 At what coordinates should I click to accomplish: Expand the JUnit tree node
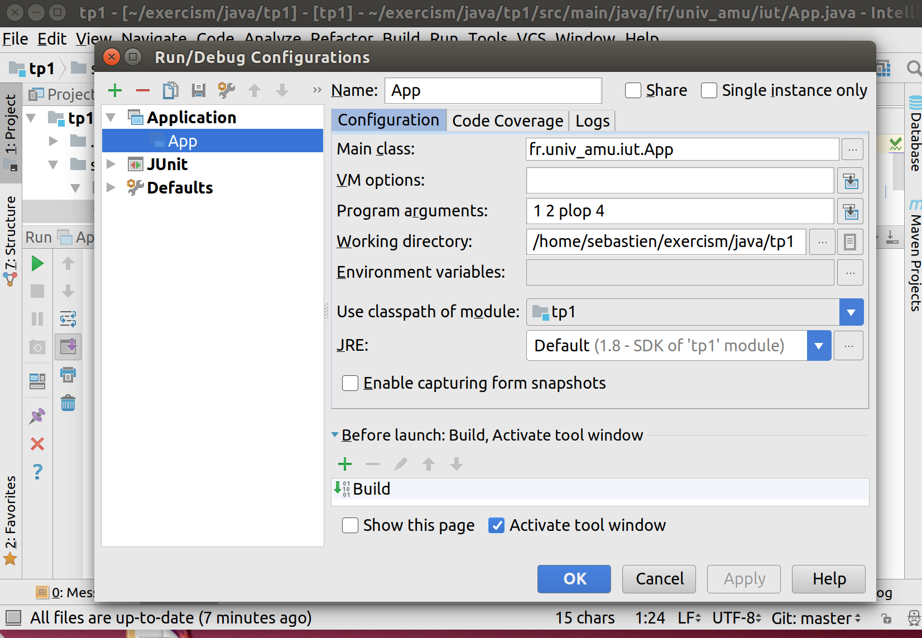pos(111,164)
